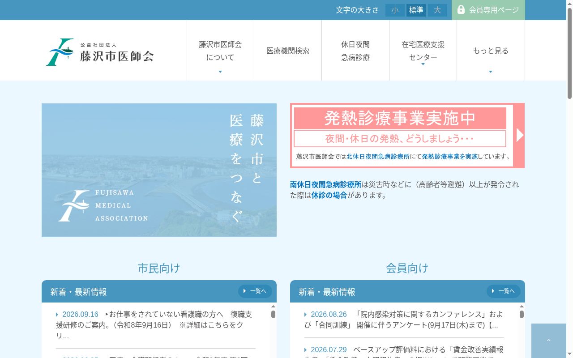Click the 夜間・休日の発熱、どうしましょう text box
This screenshot has width=573, height=358.
[x=400, y=139]
